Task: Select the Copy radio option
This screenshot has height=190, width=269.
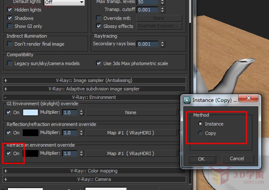Action: coord(200,133)
